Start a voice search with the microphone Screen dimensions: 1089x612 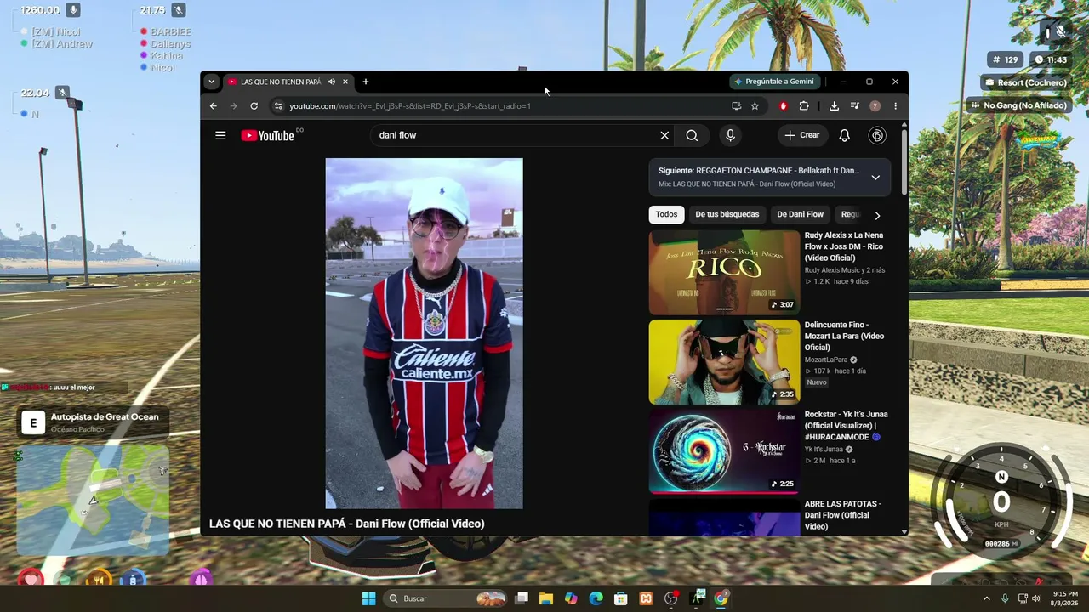tap(730, 135)
